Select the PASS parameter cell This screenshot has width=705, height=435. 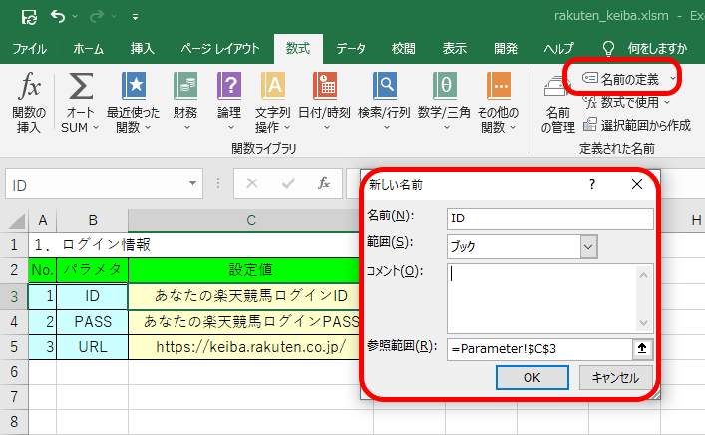point(92,321)
